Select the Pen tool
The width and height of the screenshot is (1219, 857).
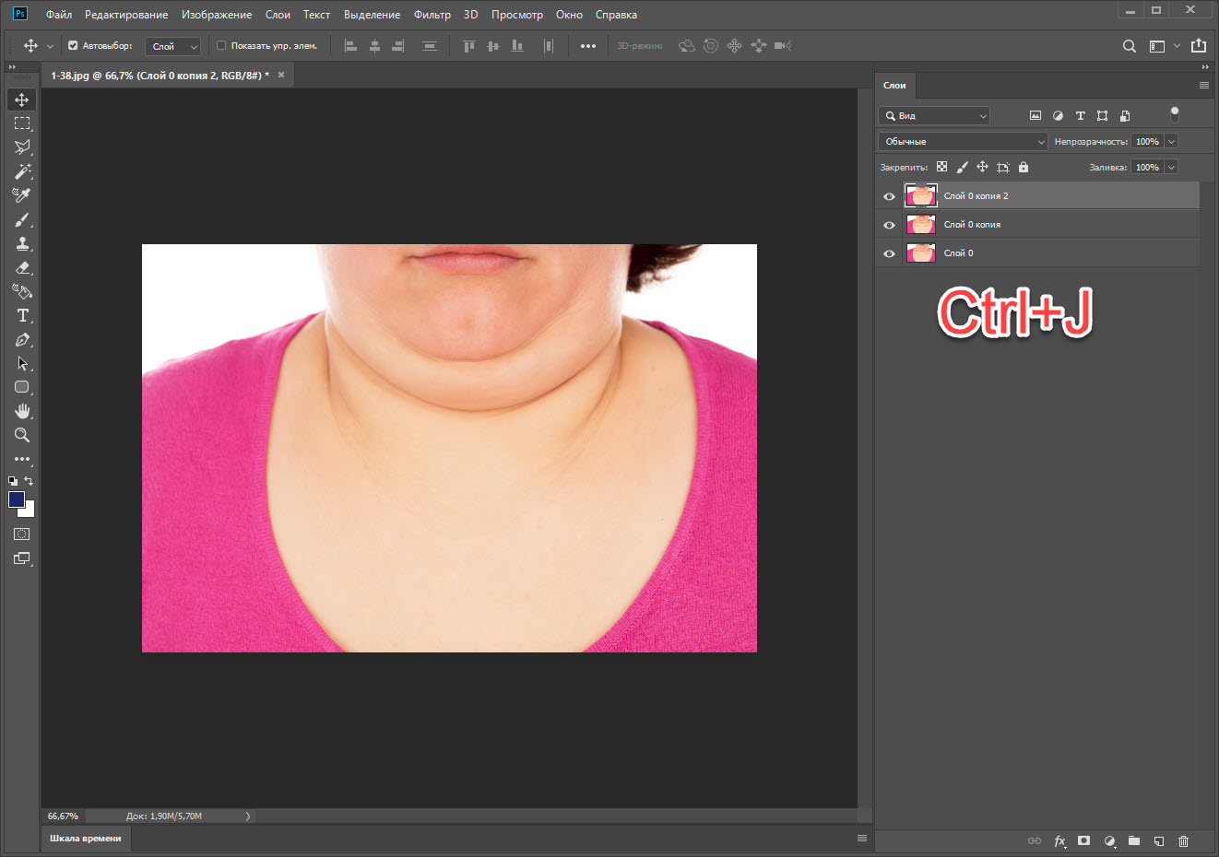click(x=22, y=339)
